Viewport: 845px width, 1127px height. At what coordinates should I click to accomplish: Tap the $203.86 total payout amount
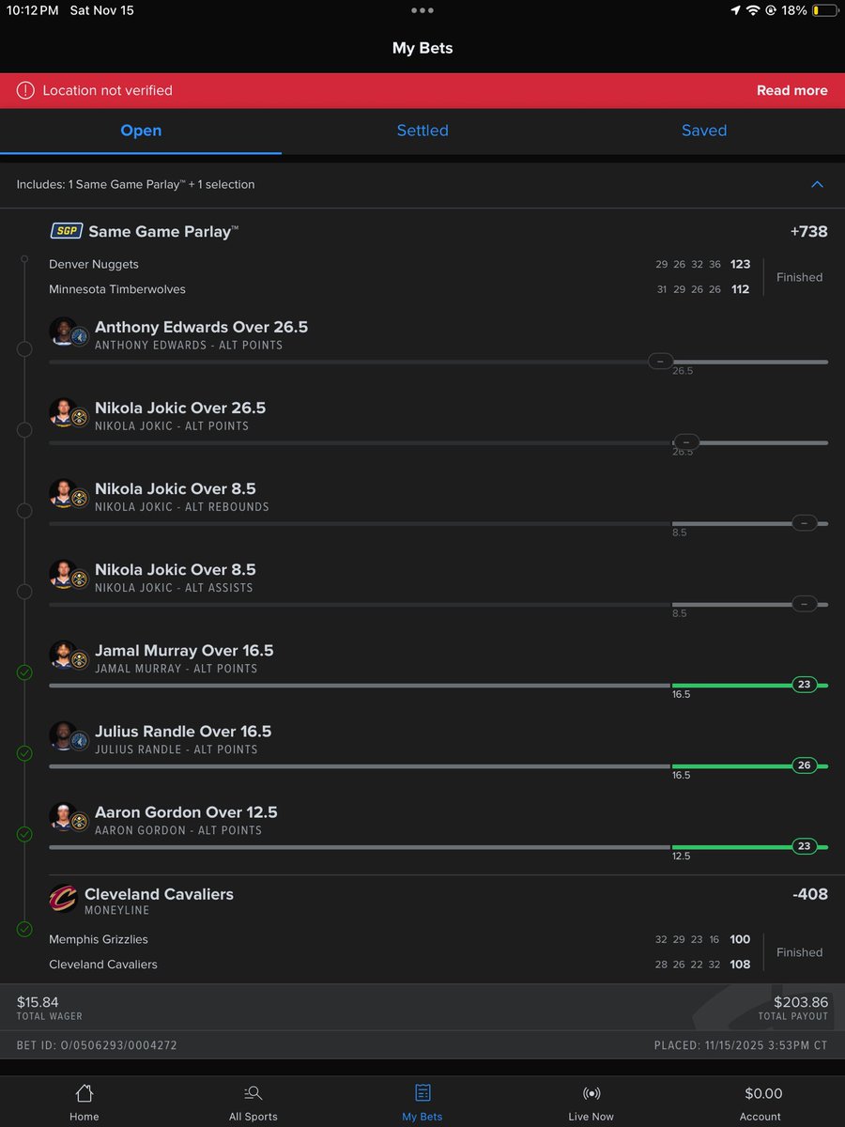click(801, 1002)
